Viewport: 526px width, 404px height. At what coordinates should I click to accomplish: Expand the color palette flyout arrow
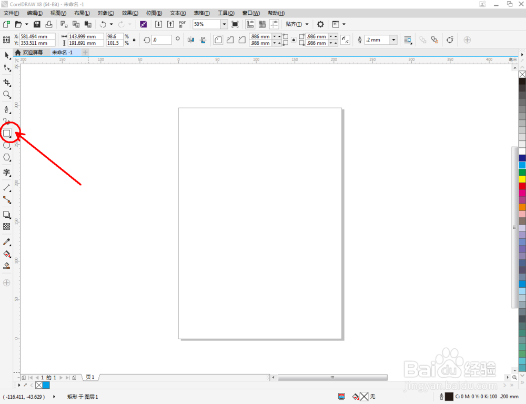tap(522, 54)
